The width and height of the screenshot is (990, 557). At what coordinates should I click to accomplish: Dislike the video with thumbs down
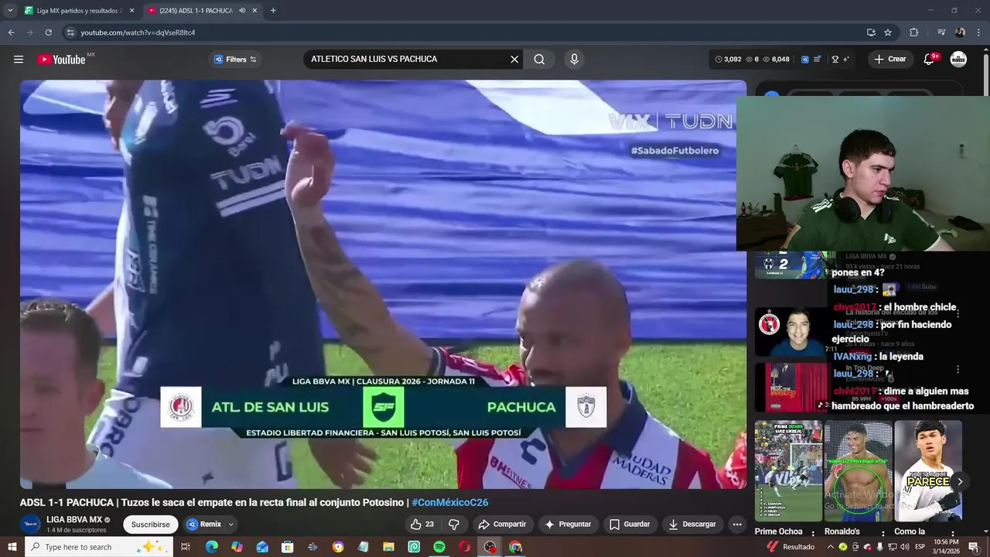click(454, 525)
